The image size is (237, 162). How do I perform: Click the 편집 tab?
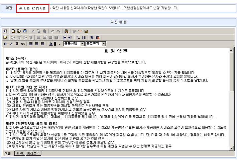[7, 153]
